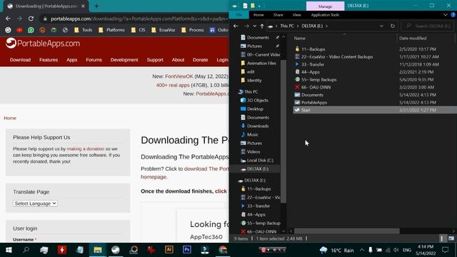457x257 pixels.
Task: Open the EcuaVoz bookmark folder
Action: [x=164, y=30]
